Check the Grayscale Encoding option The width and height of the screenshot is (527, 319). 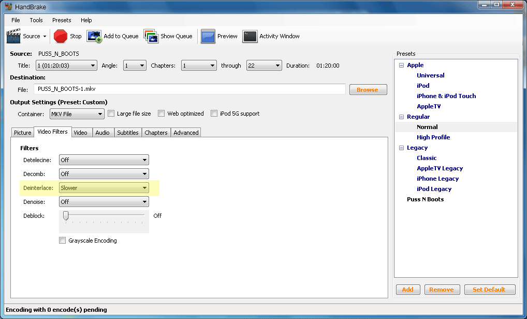point(63,241)
